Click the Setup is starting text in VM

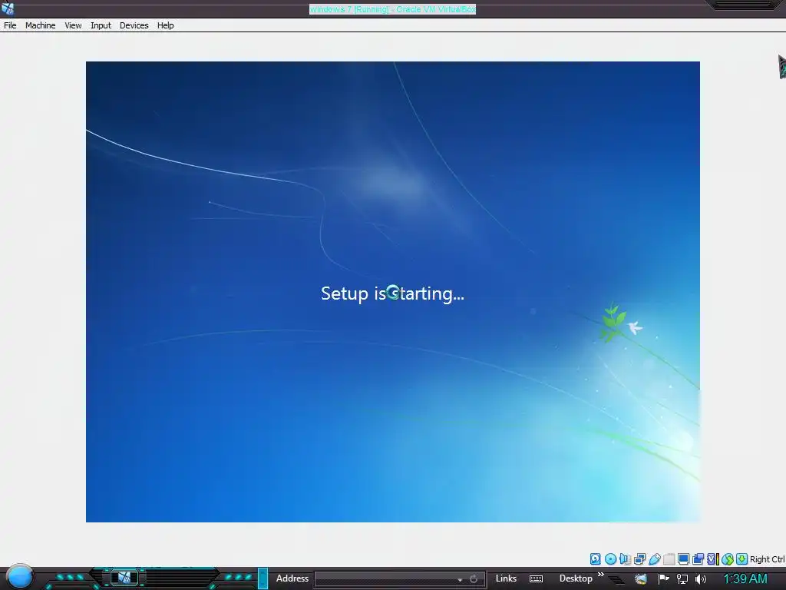(x=392, y=293)
